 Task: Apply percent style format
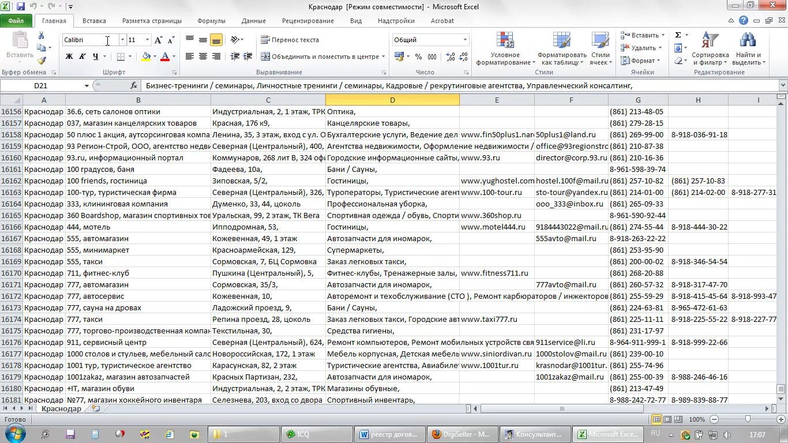[418, 57]
